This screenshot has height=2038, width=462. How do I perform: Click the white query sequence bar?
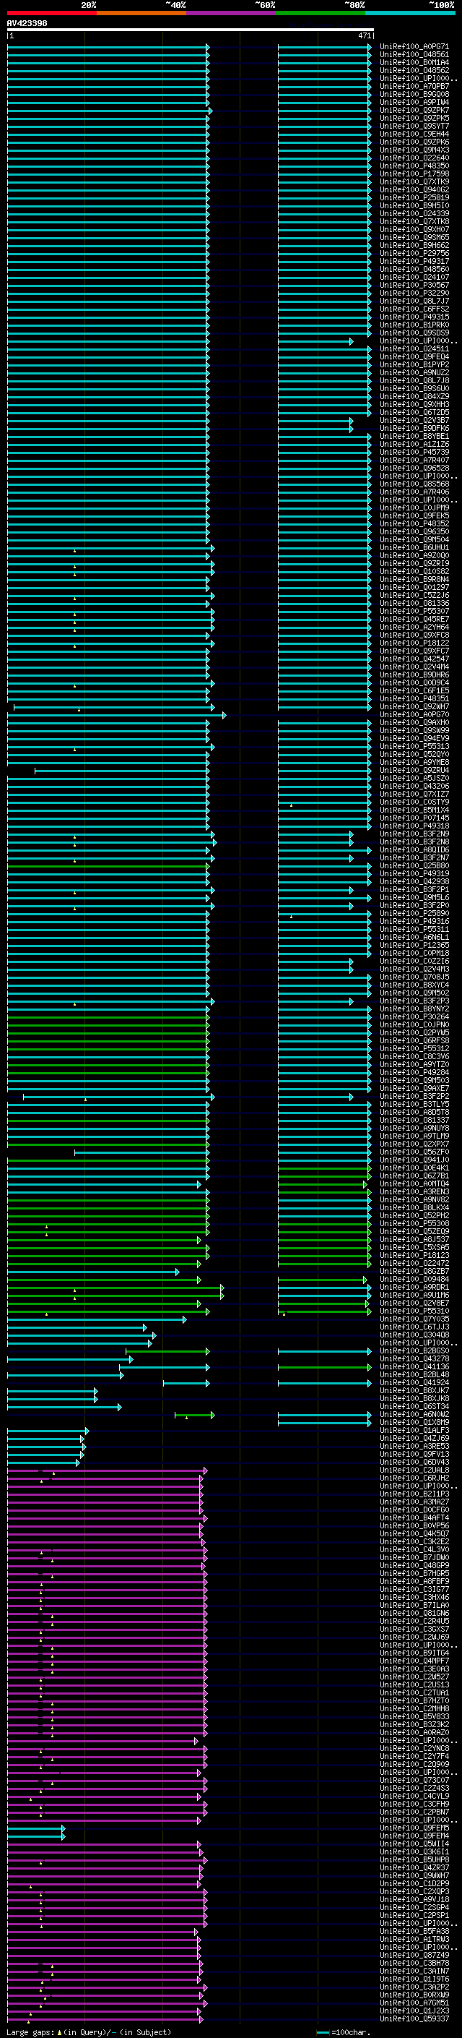coord(191,30)
